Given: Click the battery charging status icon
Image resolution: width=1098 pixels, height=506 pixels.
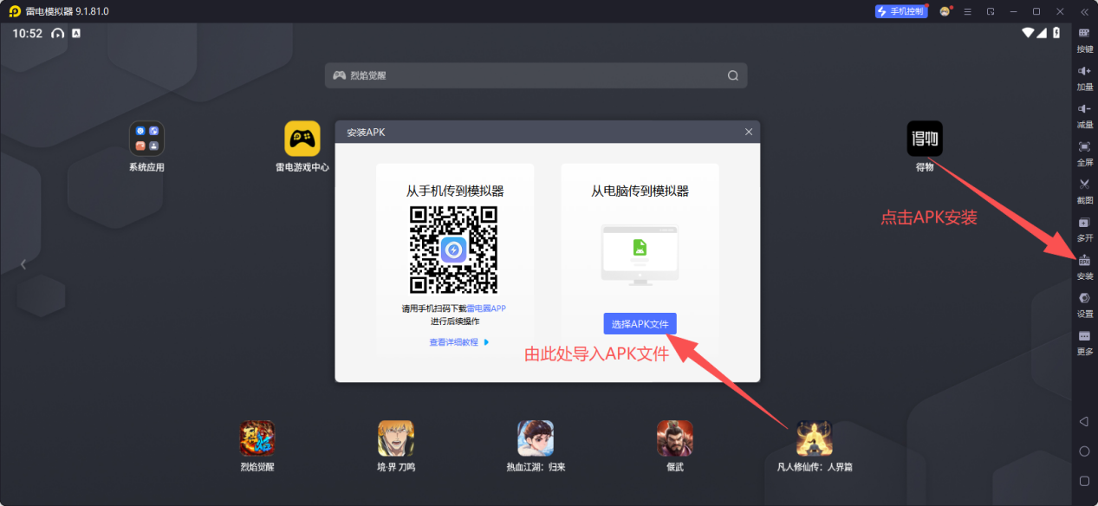Looking at the screenshot, I should click(1056, 33).
